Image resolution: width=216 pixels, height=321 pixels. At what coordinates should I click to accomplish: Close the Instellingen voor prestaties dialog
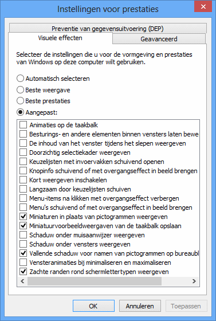pos(203,6)
